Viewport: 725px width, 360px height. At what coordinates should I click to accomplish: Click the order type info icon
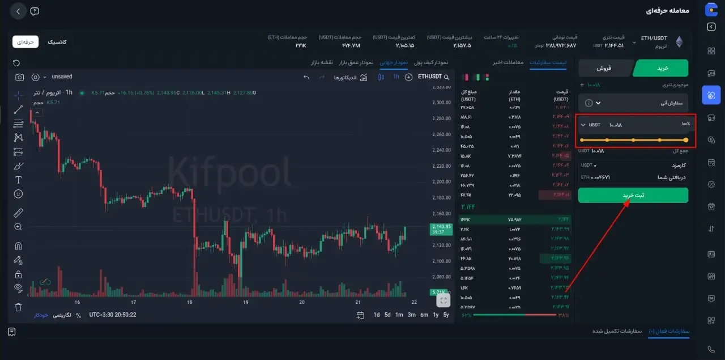pos(588,103)
